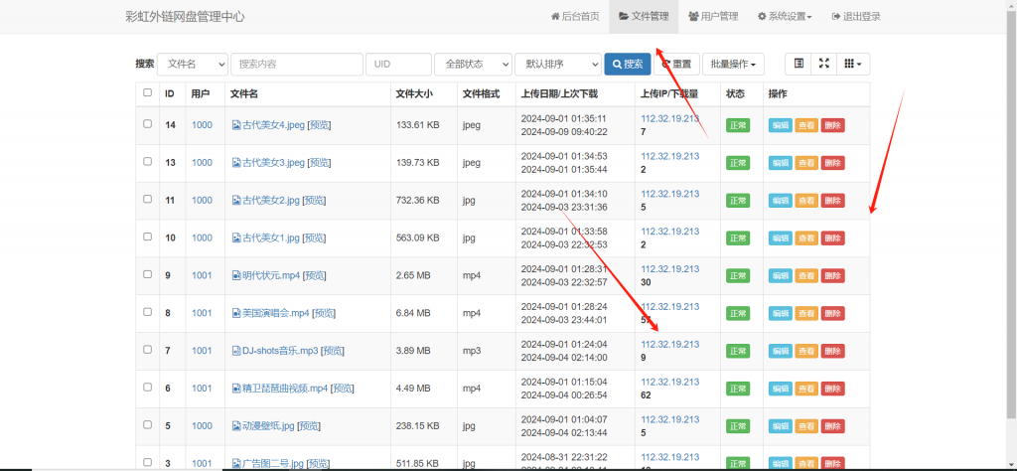
Task: Click the card view toggle icon
Action: pos(799,64)
